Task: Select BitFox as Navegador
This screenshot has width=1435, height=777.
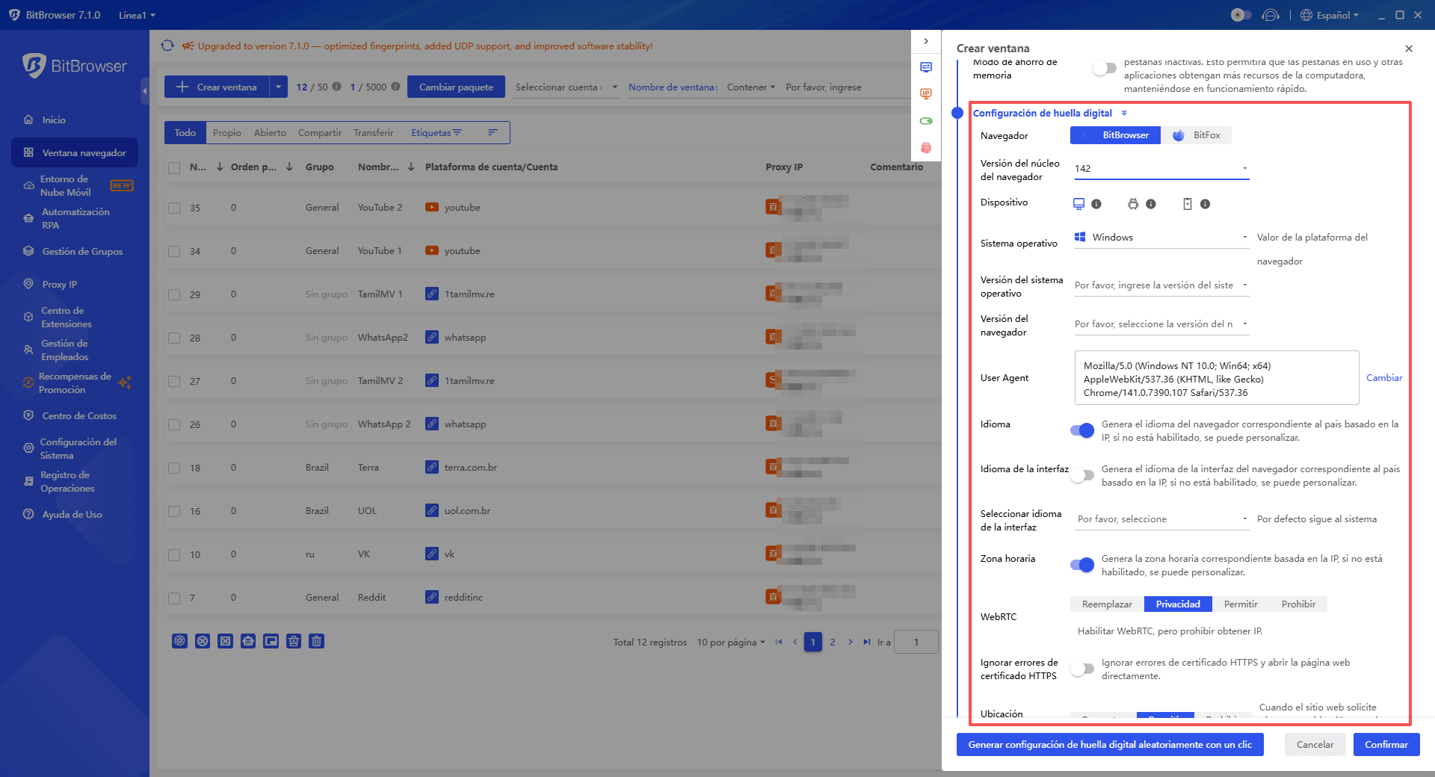Action: [x=1197, y=135]
